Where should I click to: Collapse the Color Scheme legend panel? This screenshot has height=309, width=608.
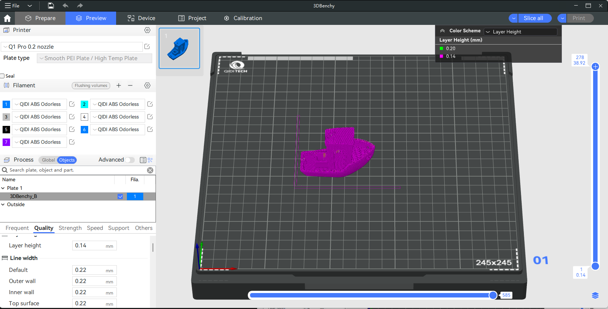coord(442,31)
